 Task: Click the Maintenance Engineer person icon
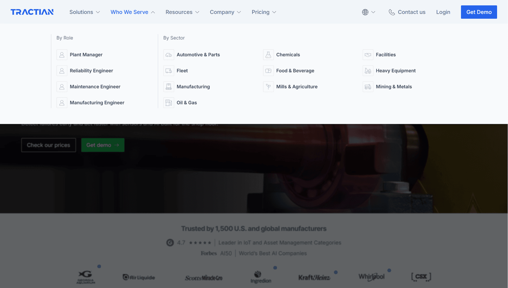62,87
